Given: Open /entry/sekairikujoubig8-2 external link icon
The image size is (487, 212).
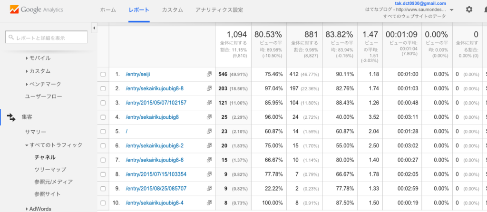Looking at the screenshot, I should (209, 145).
